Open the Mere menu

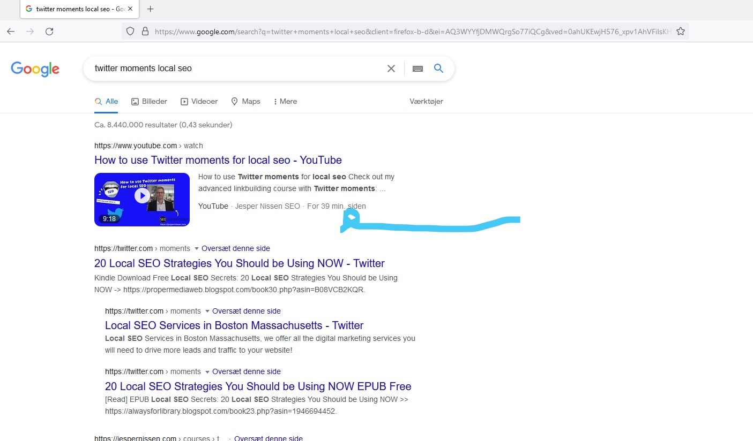(285, 101)
